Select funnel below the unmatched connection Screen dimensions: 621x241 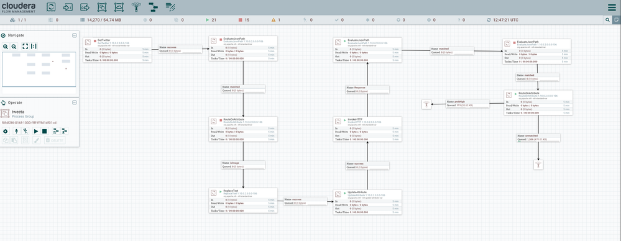click(538, 165)
